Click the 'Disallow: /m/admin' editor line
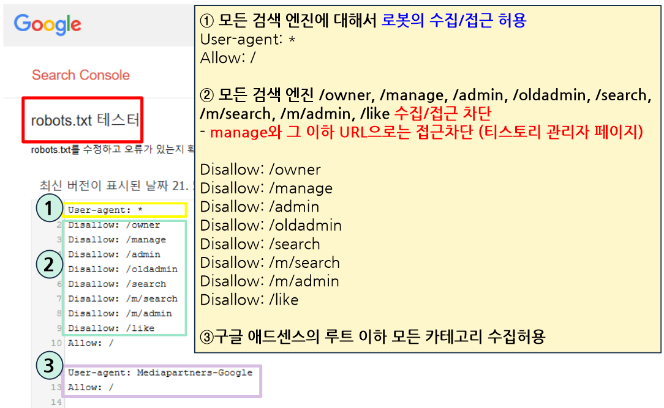 point(120,314)
